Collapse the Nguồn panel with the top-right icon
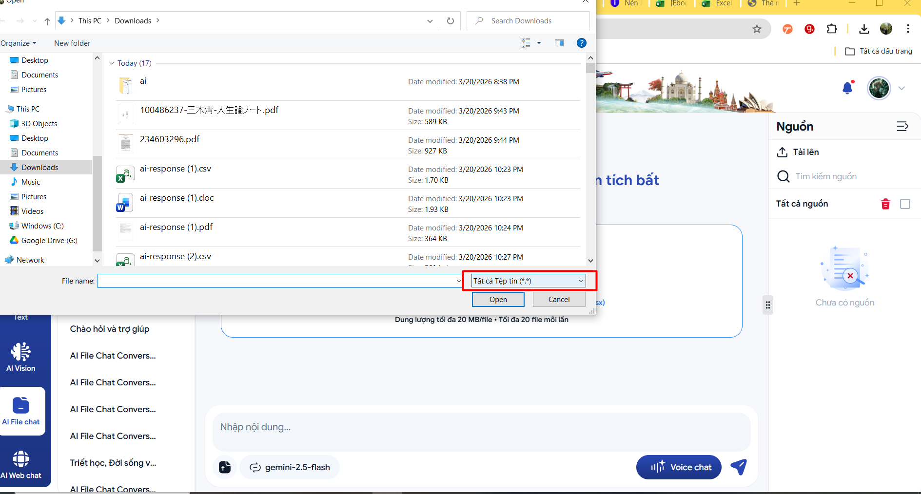Screen dimensions: 921x494 point(902,127)
